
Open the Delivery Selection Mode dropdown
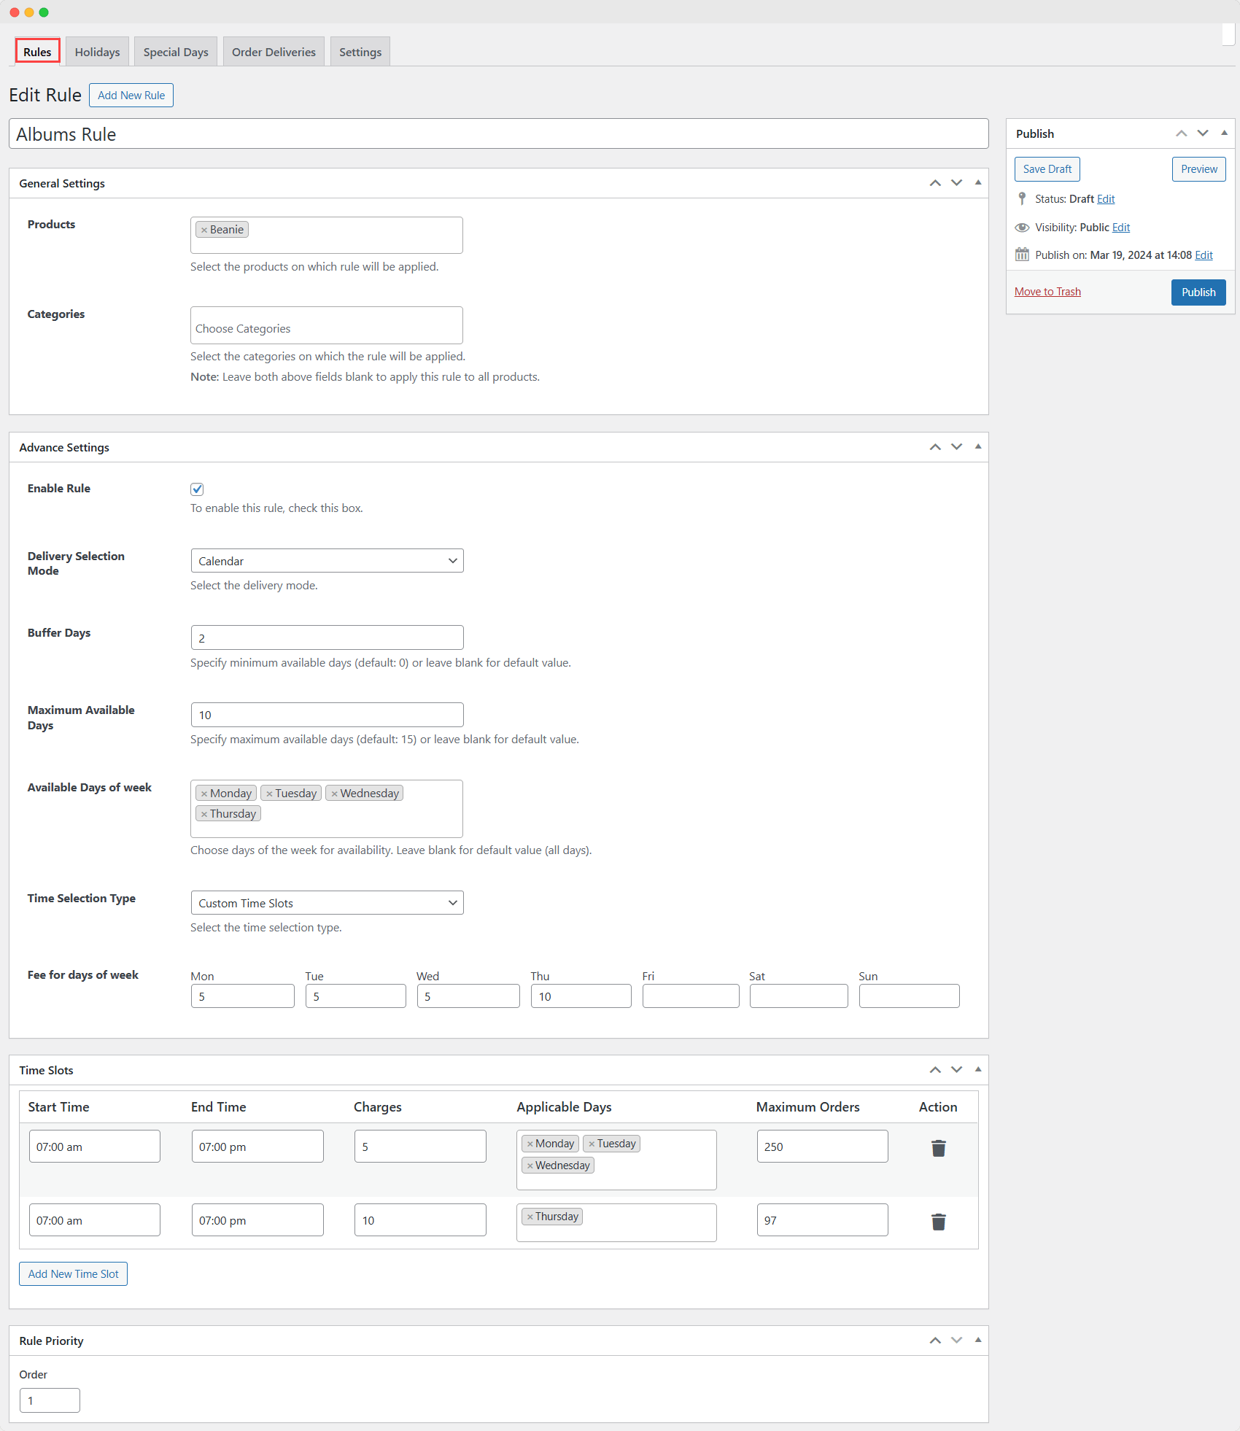click(327, 560)
